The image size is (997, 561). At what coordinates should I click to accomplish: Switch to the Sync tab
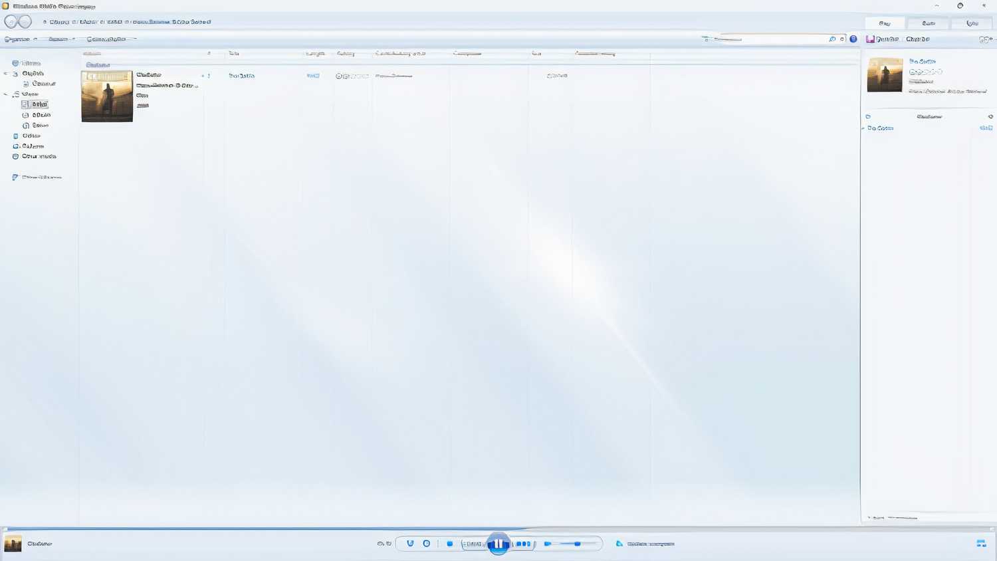click(x=972, y=23)
